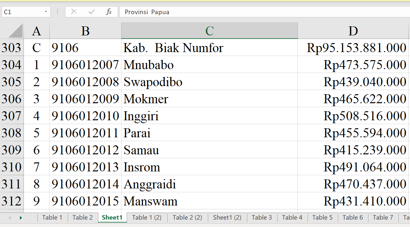Click the Cancel X icon in formula bar
The image size is (410, 227).
74,12
